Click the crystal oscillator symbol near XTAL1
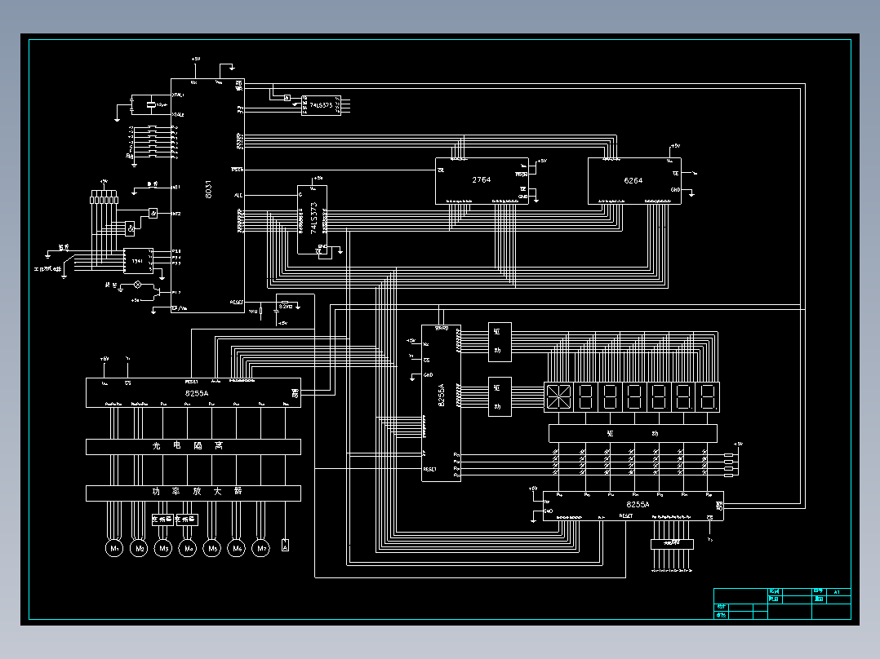 (150, 105)
